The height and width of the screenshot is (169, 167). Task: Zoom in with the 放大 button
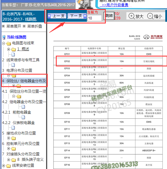pyautogui.click(x=136, y=16)
